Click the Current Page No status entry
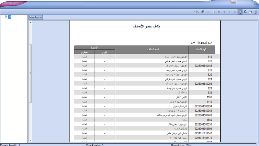 pos(10,145)
